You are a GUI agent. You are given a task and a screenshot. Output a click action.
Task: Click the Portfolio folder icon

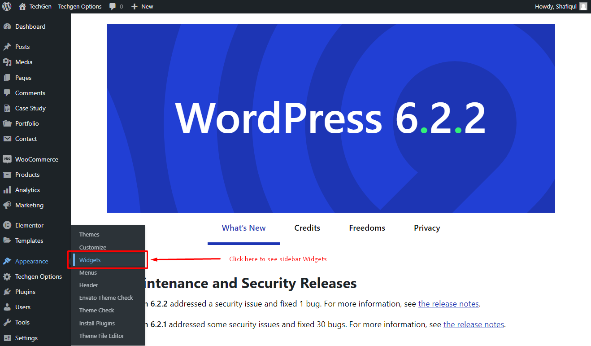pos(7,123)
